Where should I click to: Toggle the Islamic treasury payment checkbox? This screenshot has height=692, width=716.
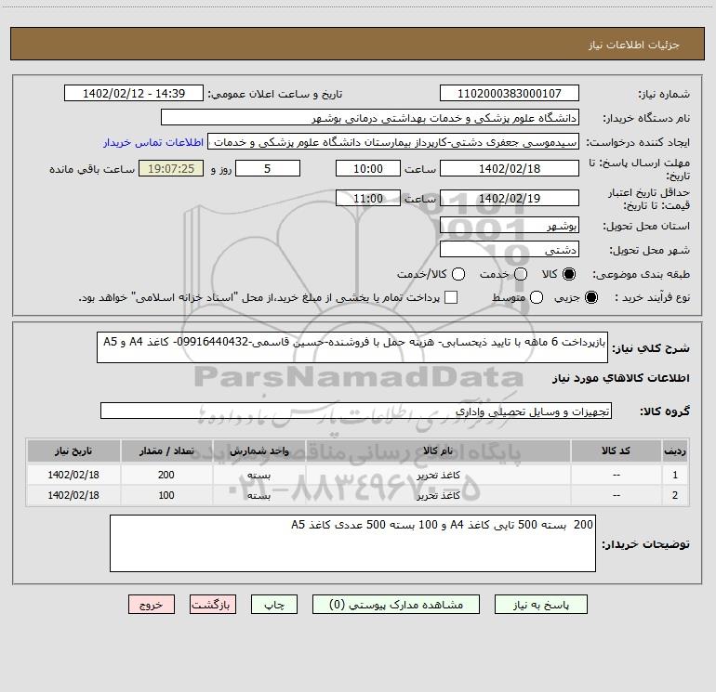tap(451, 297)
